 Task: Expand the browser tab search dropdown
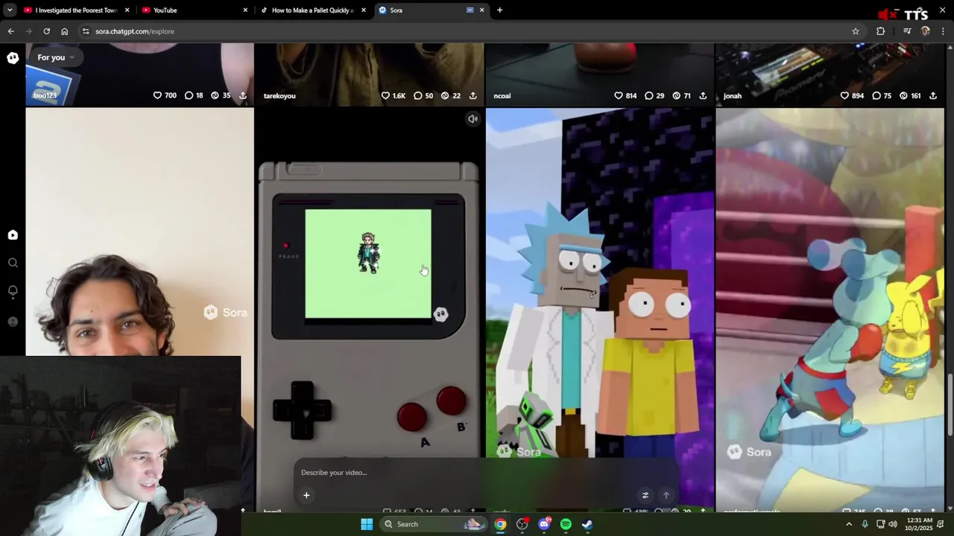click(9, 10)
